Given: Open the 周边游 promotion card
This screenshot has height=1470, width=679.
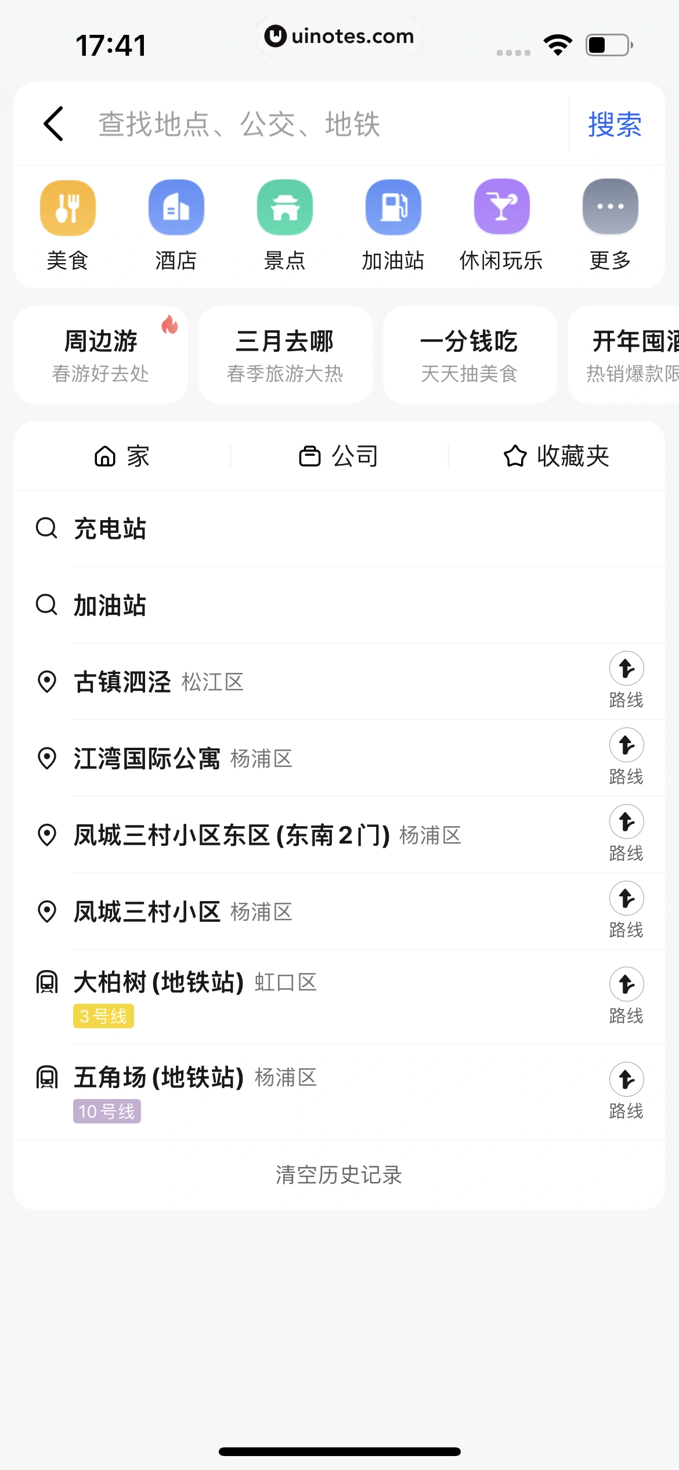Looking at the screenshot, I should tap(101, 355).
